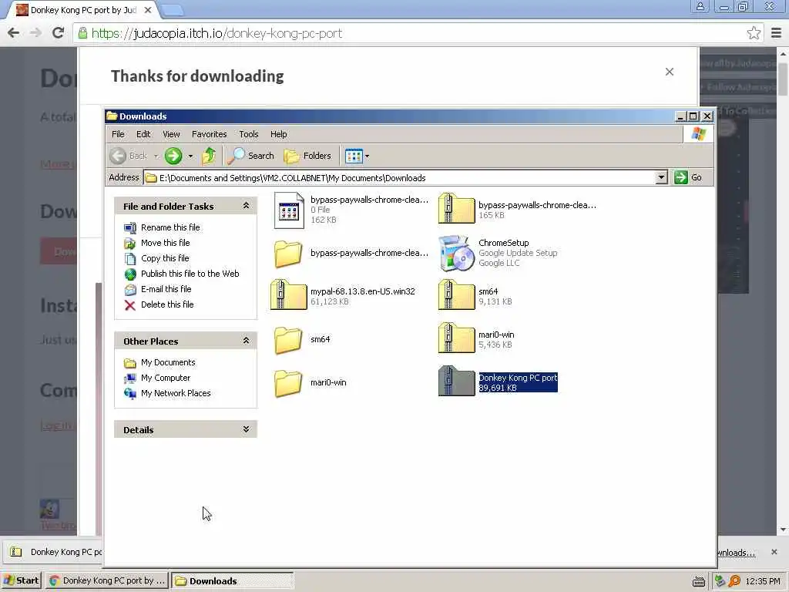The image size is (789, 592).
Task: Open the dropdown beside the Forward arrow
Action: (190, 156)
